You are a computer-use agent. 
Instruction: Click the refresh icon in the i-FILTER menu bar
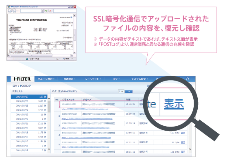coord(188,79)
